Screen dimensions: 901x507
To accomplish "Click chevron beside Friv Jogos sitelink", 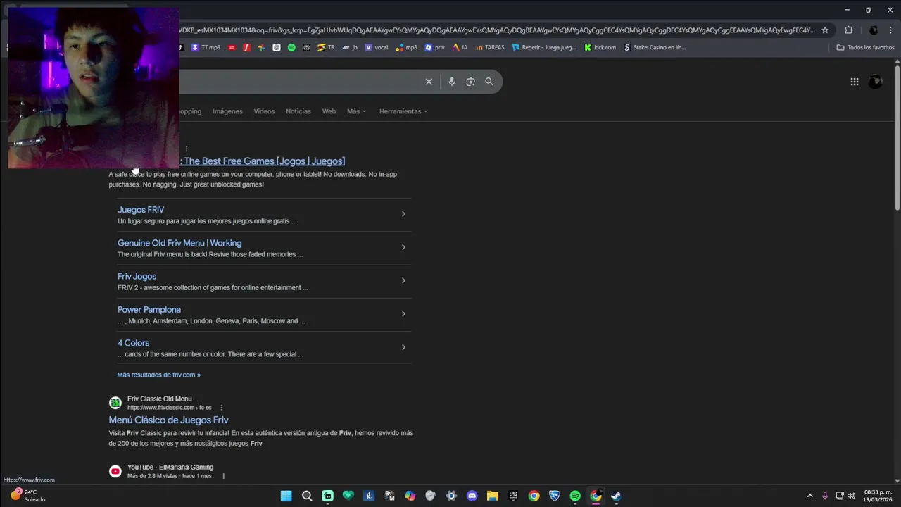I will tap(403, 280).
